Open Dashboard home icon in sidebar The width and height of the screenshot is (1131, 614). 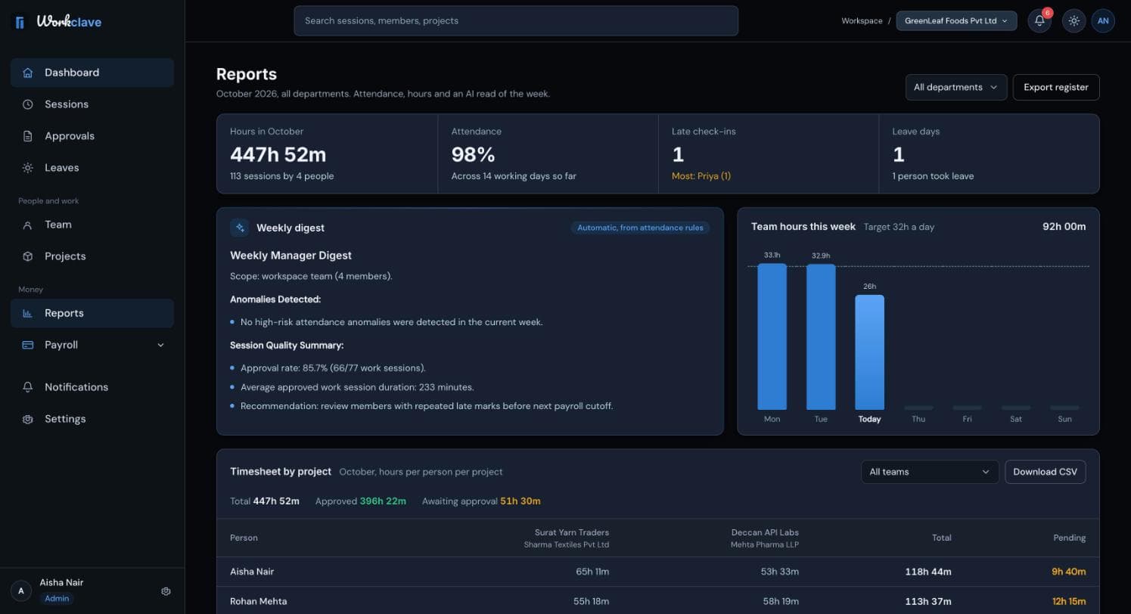[28, 73]
